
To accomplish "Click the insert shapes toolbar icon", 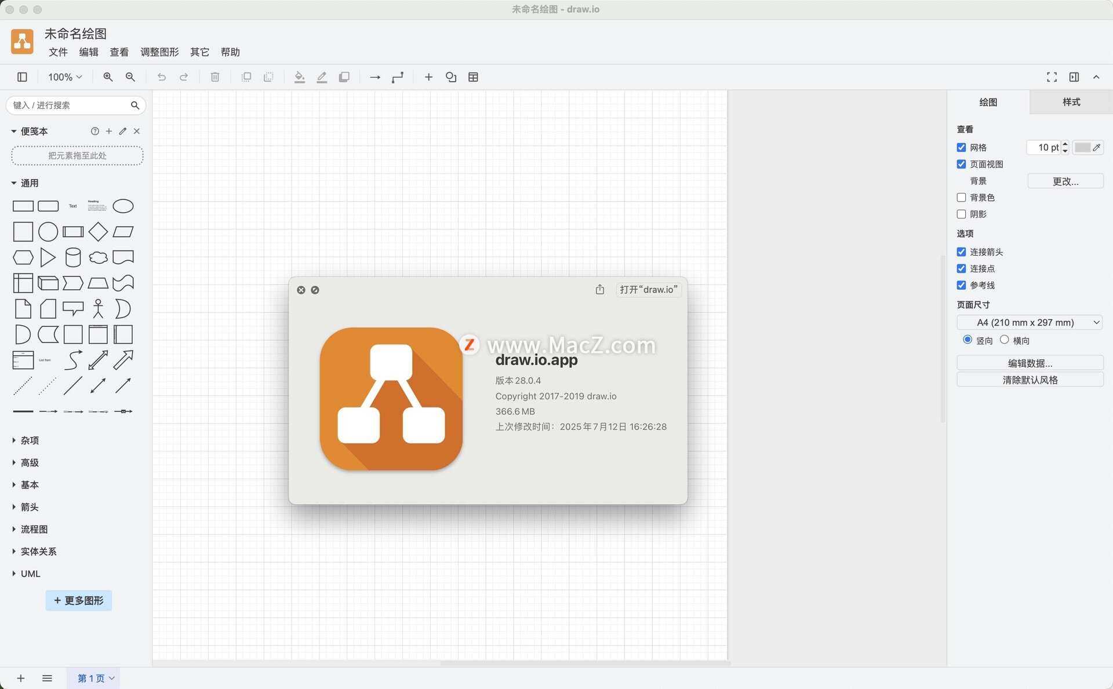I will tap(451, 77).
